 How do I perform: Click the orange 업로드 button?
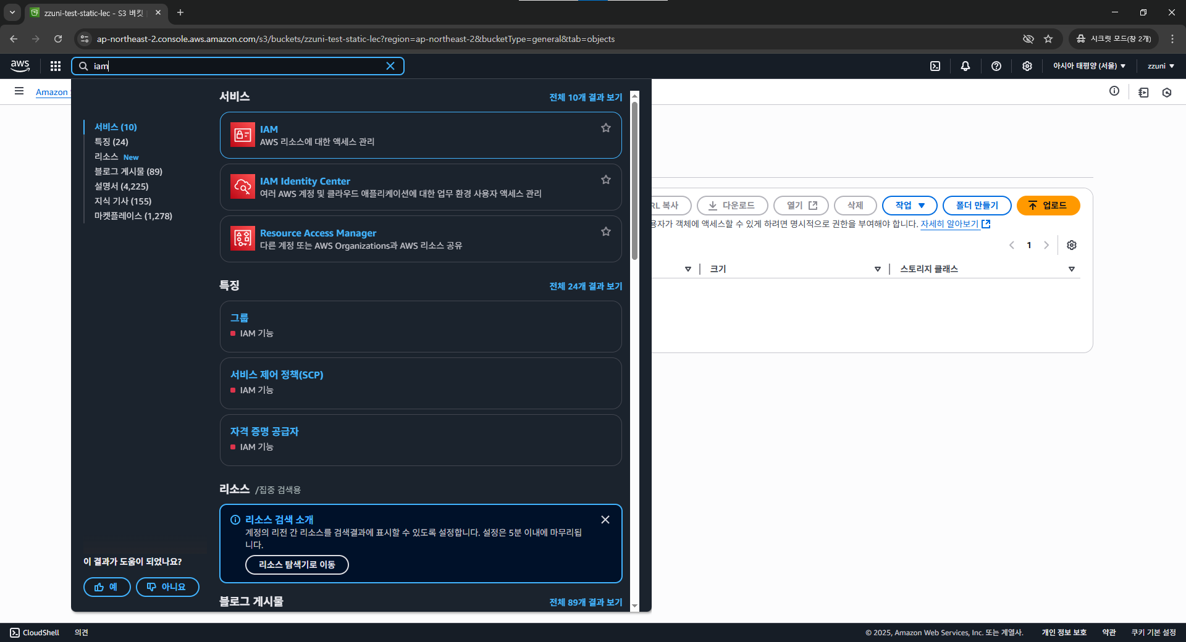(x=1048, y=206)
